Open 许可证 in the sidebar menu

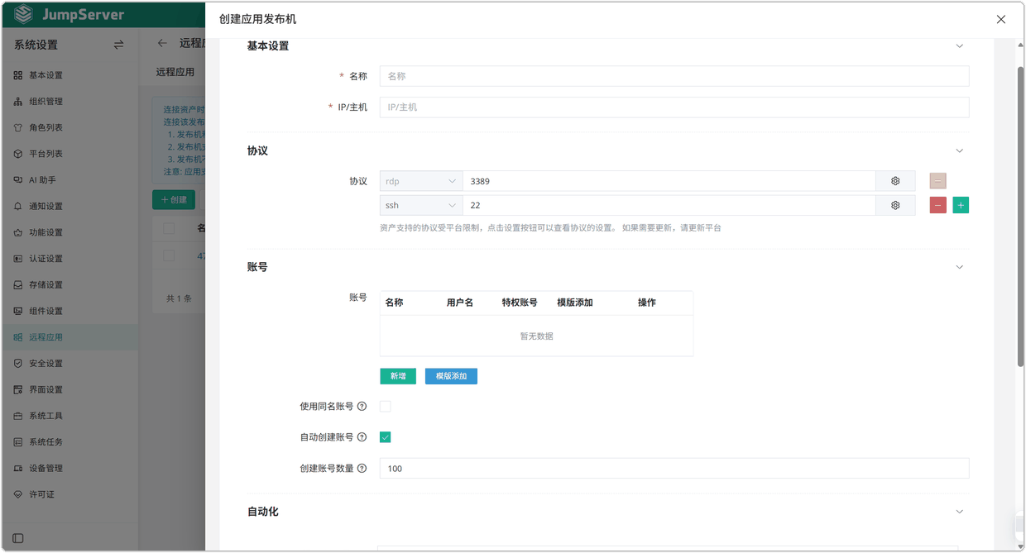coord(70,494)
